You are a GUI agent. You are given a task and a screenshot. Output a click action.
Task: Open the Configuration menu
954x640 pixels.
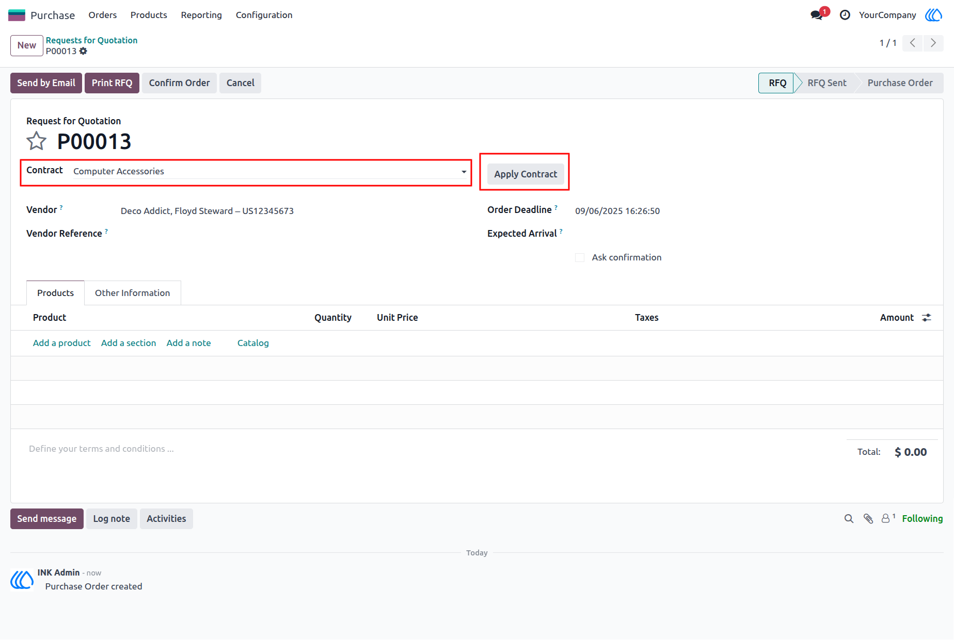point(264,15)
